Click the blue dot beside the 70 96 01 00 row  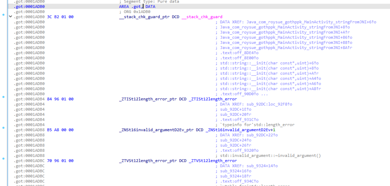(3, 159)
